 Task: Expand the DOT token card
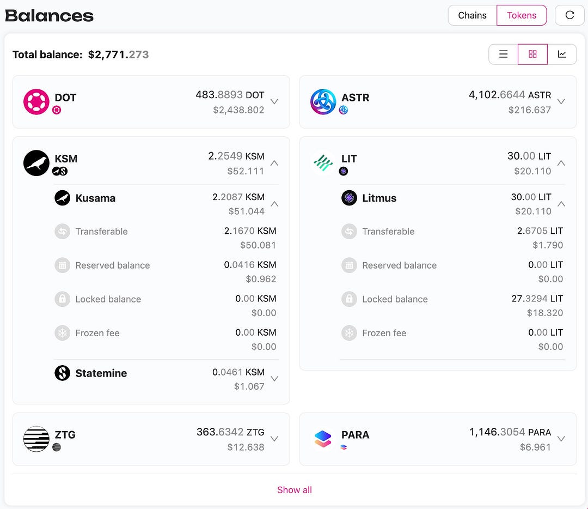274,102
